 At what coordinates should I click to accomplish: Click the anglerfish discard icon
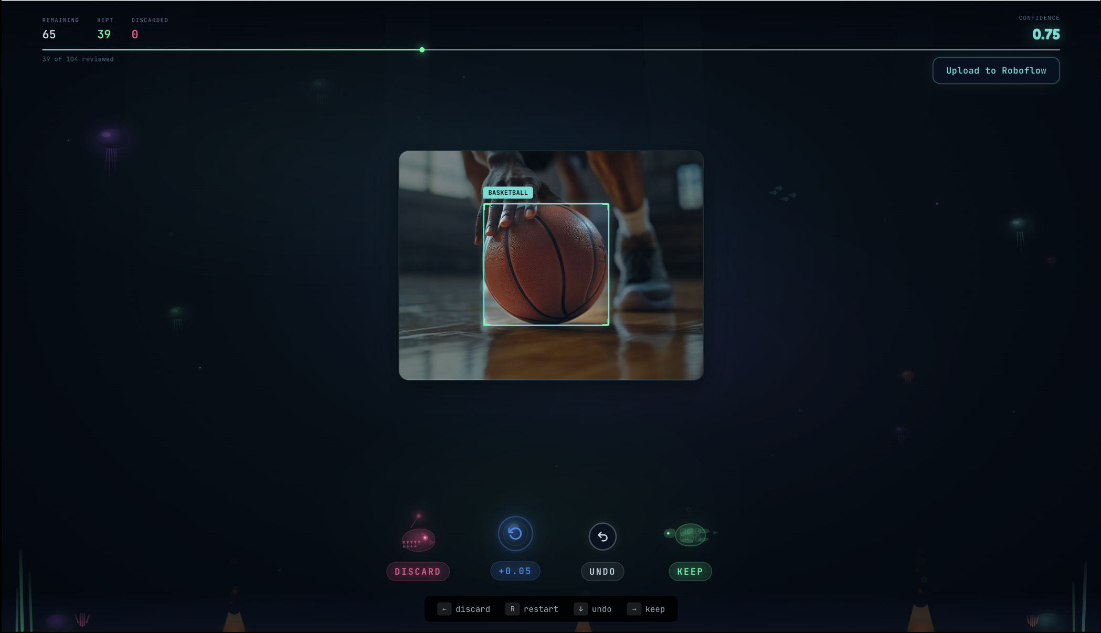coord(418,539)
